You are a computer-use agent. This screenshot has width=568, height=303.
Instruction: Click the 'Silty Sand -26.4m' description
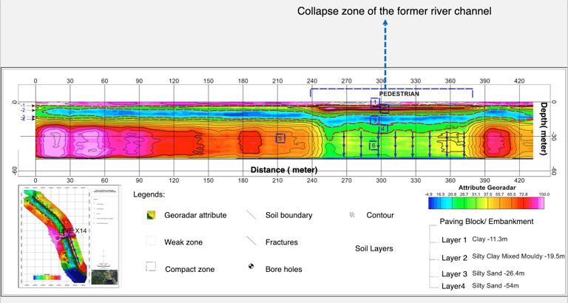click(x=498, y=273)
